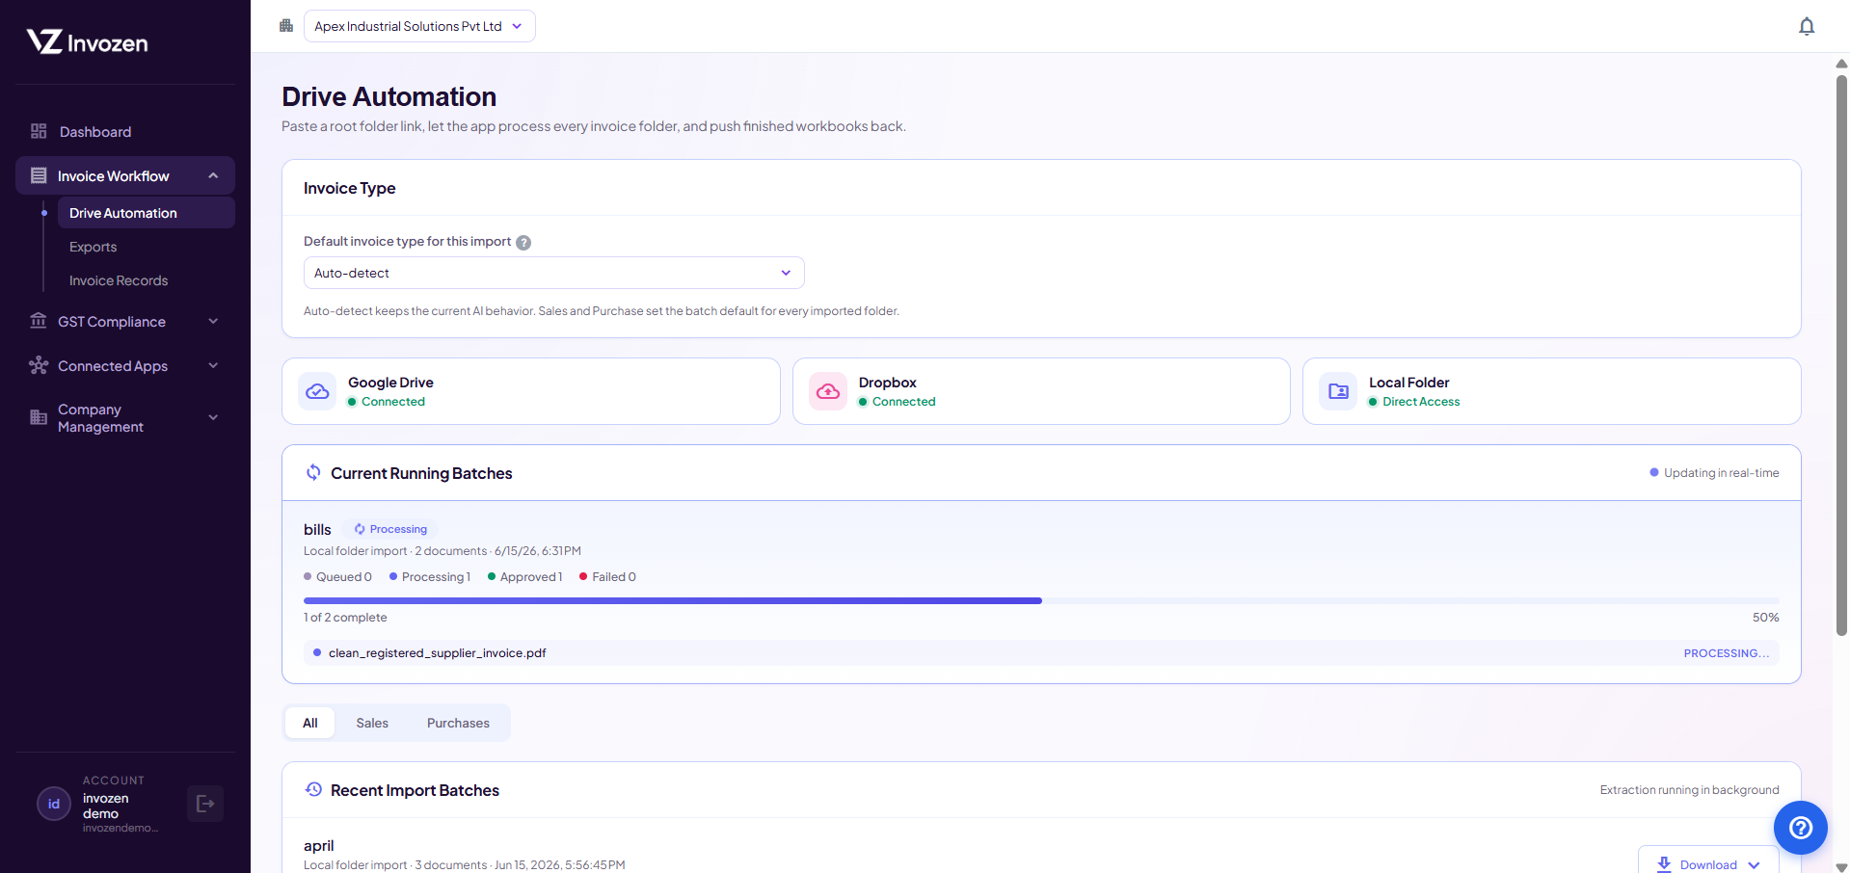Click the logout icon in account area
Screen dimensions: 1850x873
tap(205, 804)
